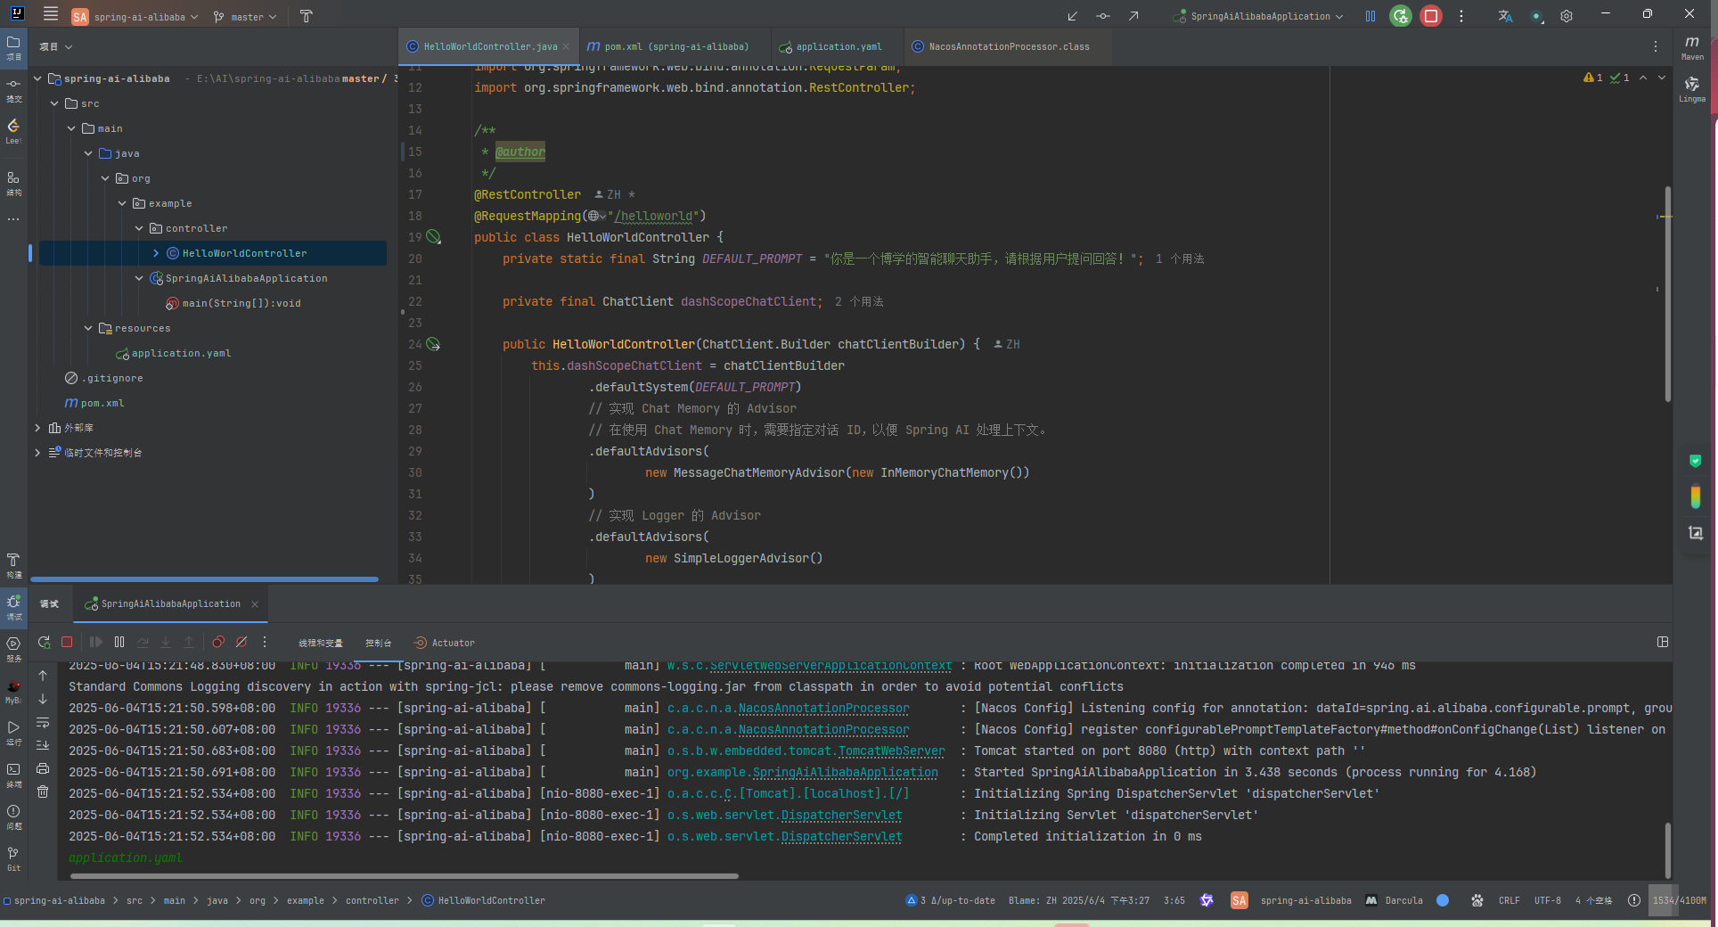Screen dimensions: 1718x927
Task: Open the Services tool window
Action: click(x=13, y=649)
